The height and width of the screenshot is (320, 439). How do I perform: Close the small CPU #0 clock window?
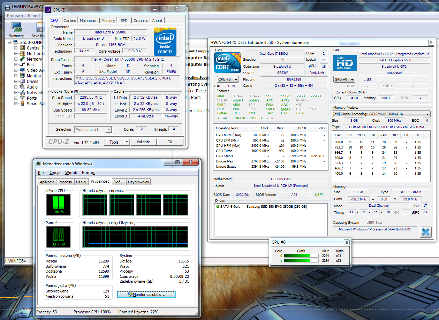click(347, 242)
